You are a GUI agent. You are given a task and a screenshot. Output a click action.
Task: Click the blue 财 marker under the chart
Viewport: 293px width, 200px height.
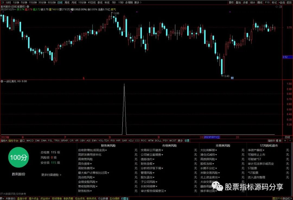[x=232, y=78]
